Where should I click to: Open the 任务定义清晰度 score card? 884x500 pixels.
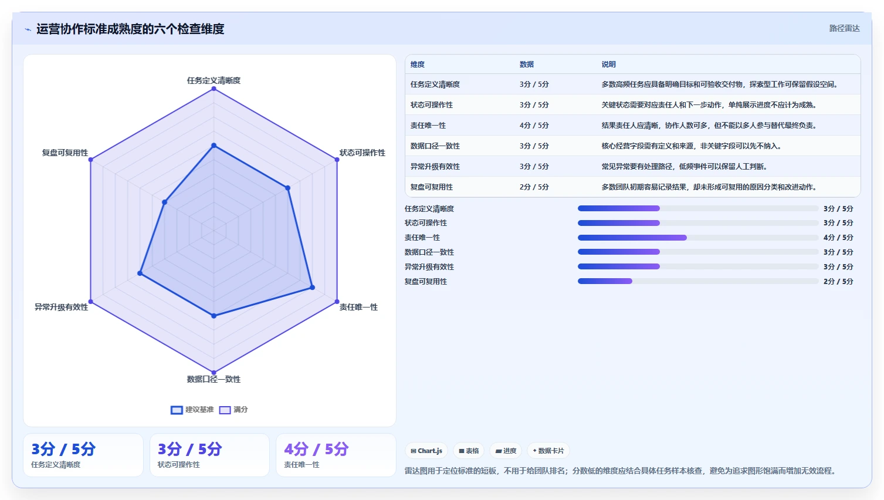click(83, 455)
